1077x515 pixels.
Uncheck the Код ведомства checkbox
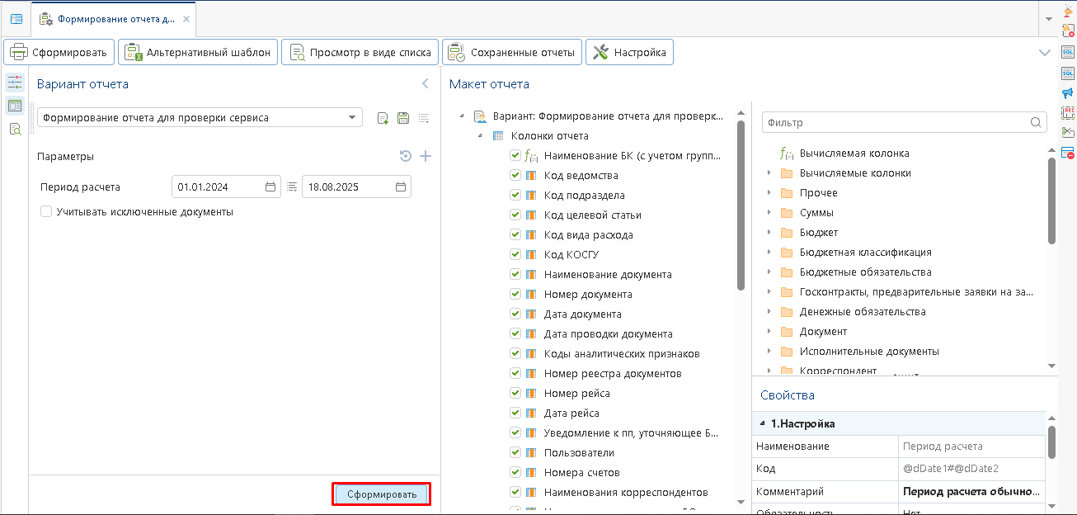pos(515,175)
